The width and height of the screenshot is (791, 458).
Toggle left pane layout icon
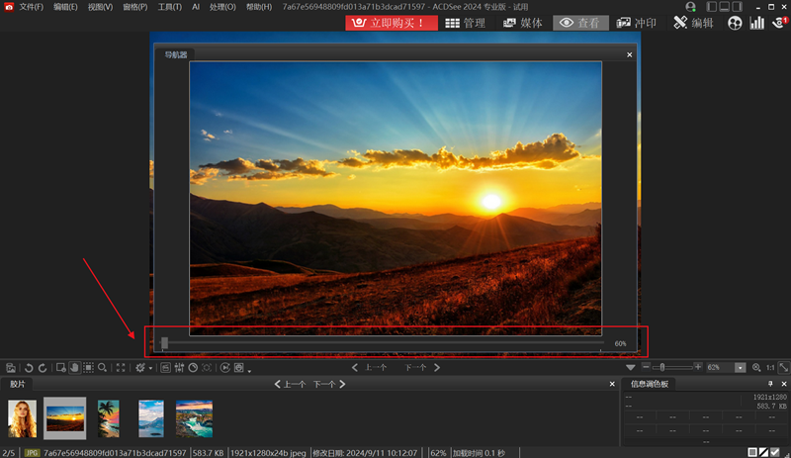711,7
